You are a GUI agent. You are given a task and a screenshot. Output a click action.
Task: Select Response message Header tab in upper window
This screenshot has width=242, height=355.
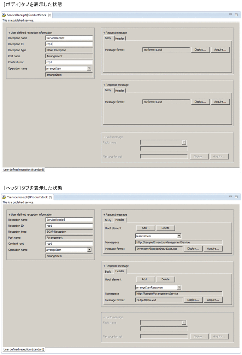120,91
